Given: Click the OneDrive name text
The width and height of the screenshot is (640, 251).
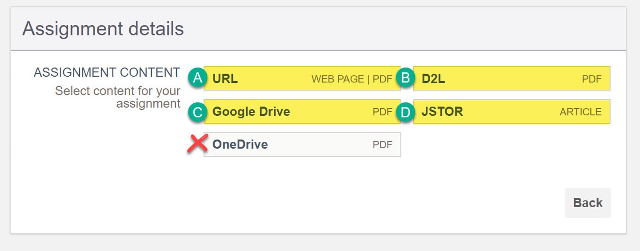Looking at the screenshot, I should coord(240,145).
